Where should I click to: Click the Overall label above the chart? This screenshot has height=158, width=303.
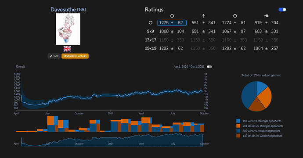pyautogui.click(x=20, y=67)
